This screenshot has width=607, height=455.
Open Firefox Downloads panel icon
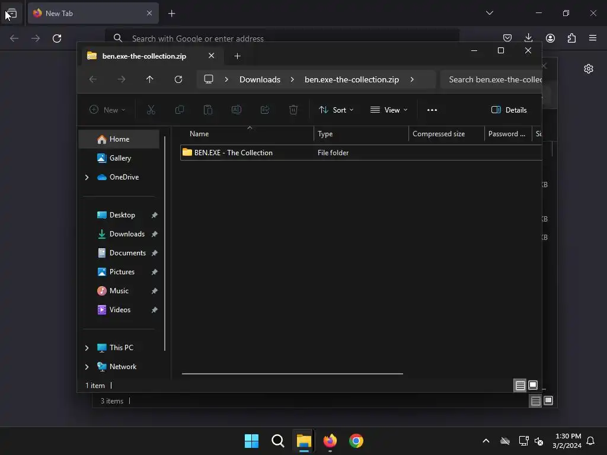point(528,38)
